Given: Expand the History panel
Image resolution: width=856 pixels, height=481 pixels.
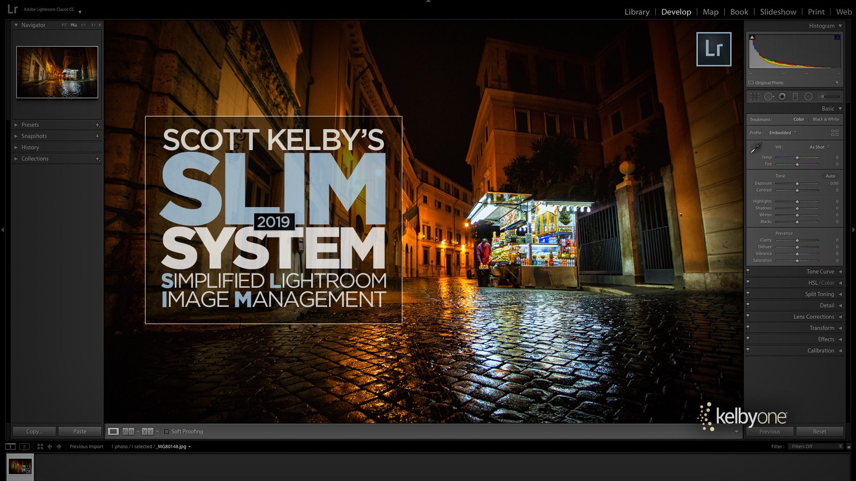Looking at the screenshot, I should click(x=16, y=147).
